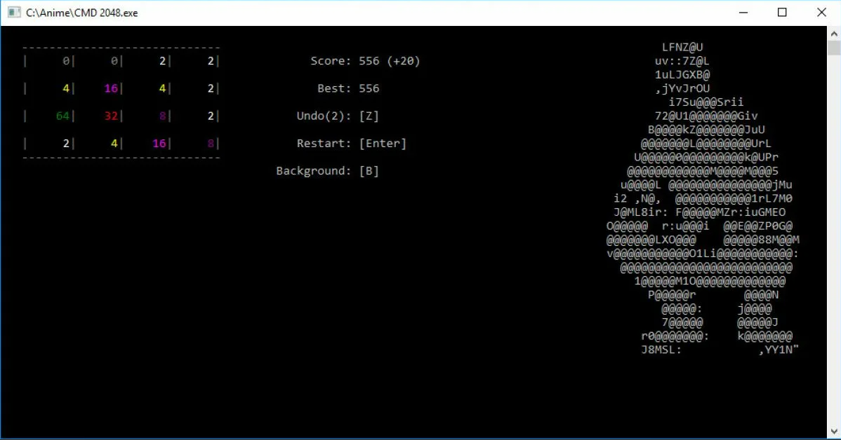The image size is (841, 440).
Task: Click the C:\Anime\CMD 2048.exe title text
Action: tap(81, 12)
